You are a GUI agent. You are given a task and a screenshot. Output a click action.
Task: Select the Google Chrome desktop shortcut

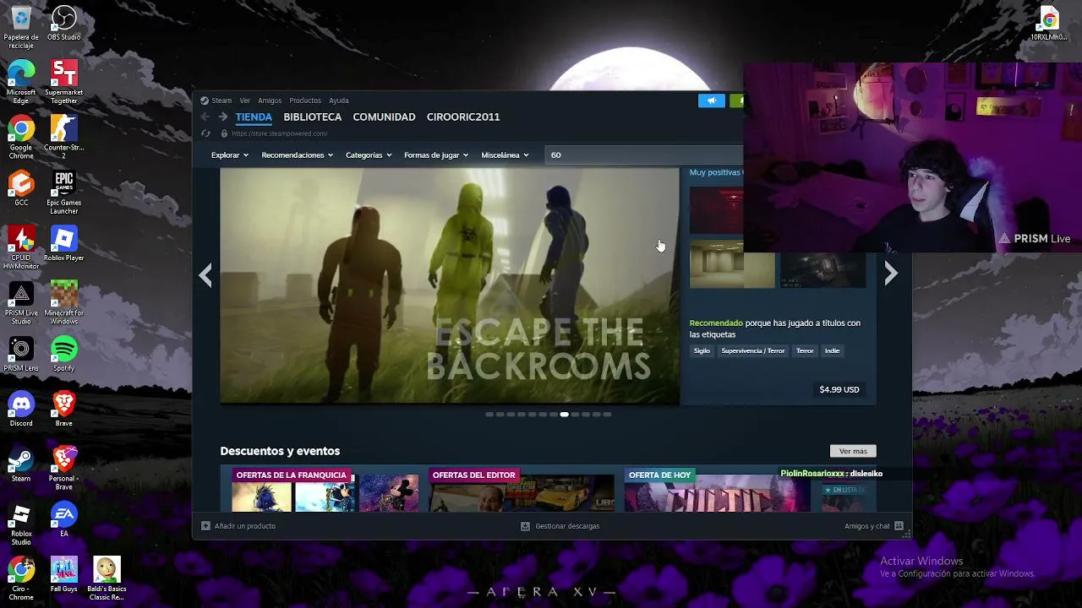[21, 138]
